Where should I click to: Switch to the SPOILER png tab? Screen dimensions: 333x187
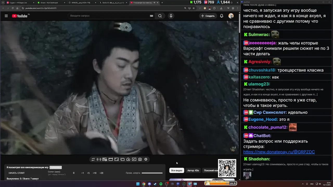[x=82, y=3]
